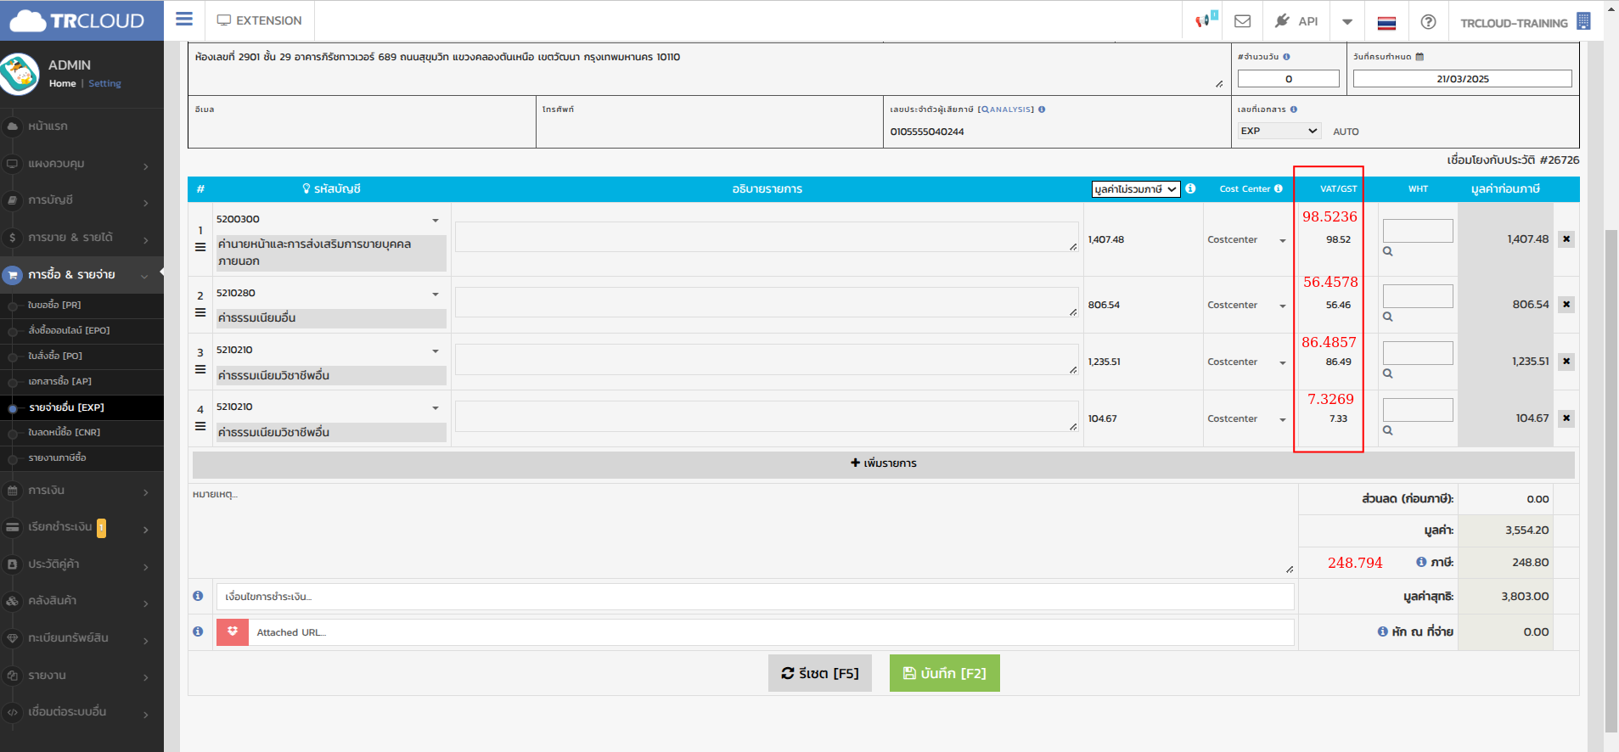
Task: Open the Setting link
Action: pos(104,83)
